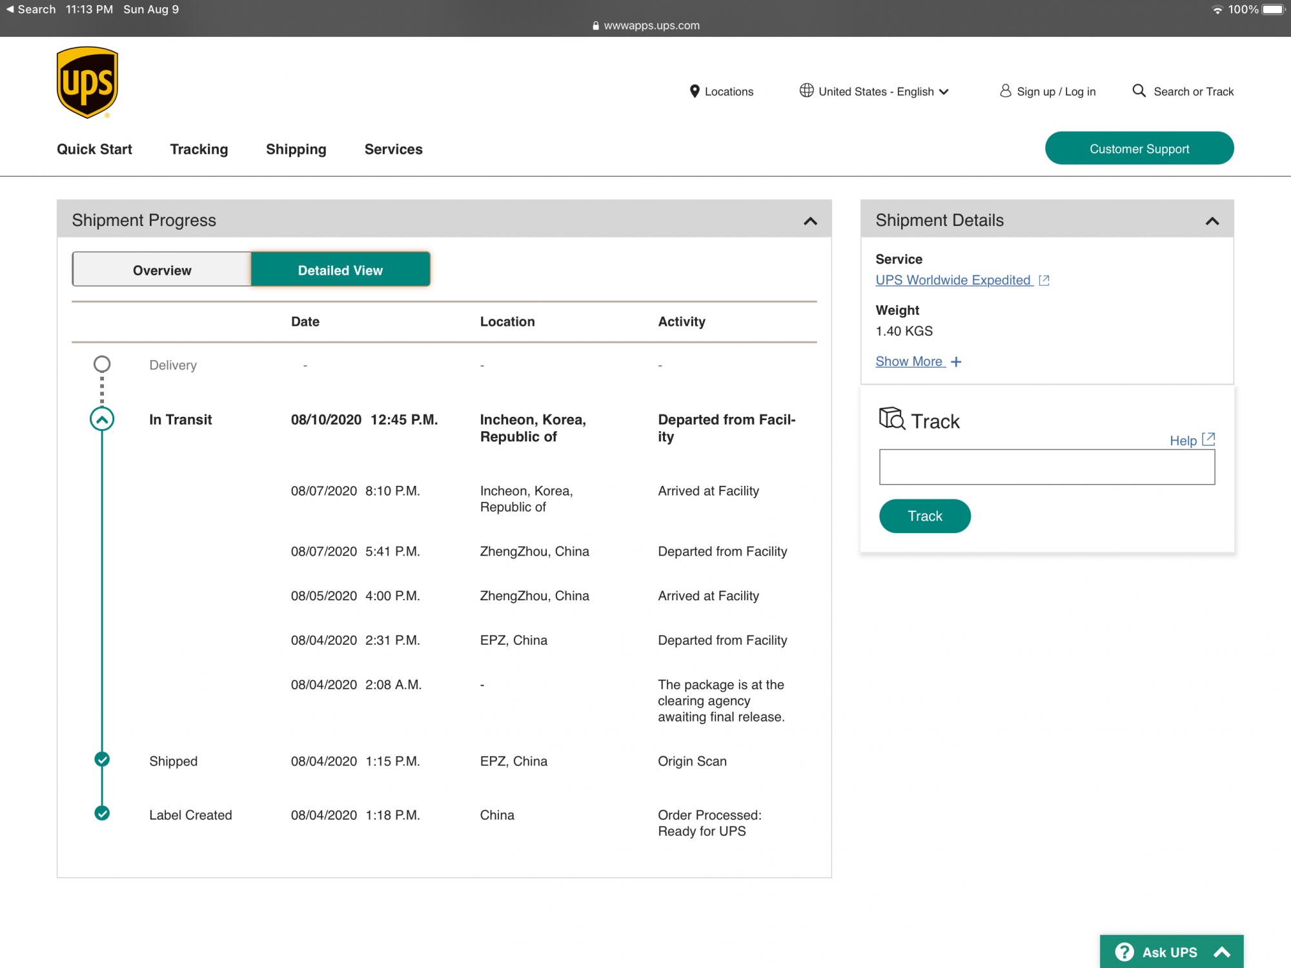Collapse the Shipment Progress panel
The width and height of the screenshot is (1291, 968).
point(810,221)
